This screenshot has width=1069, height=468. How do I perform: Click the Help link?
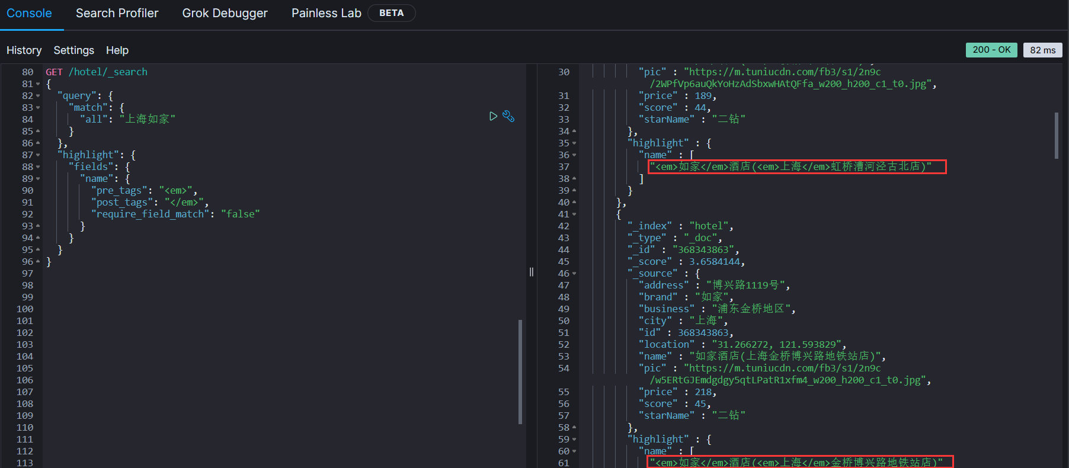click(x=117, y=50)
